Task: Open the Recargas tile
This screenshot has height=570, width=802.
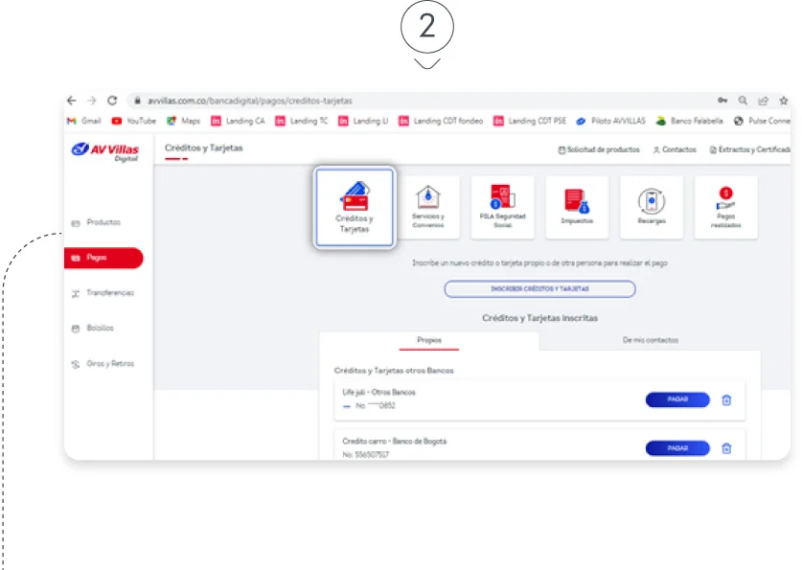Action: (652, 207)
